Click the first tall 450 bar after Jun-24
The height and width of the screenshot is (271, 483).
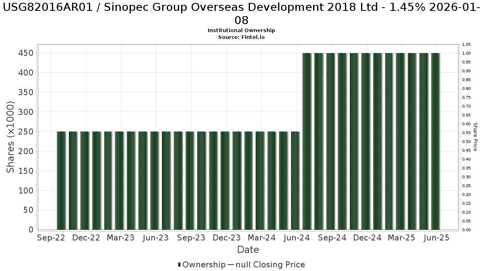tap(307, 141)
